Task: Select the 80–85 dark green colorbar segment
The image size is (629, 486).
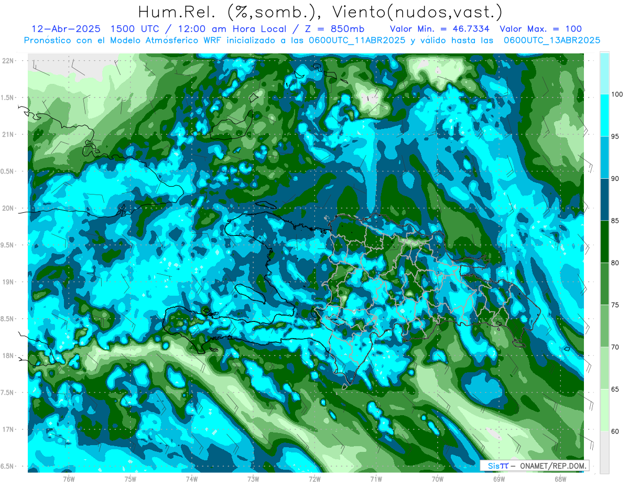Action: tap(604, 242)
